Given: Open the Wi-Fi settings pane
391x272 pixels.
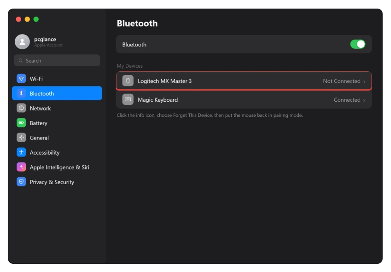Looking at the screenshot, I should (57, 79).
